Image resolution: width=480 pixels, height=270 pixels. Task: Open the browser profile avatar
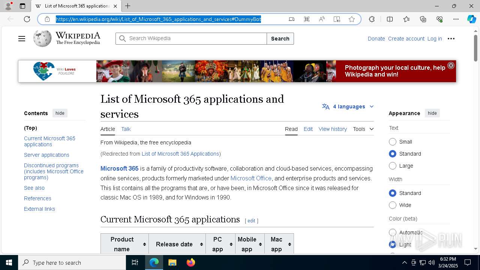8,6
